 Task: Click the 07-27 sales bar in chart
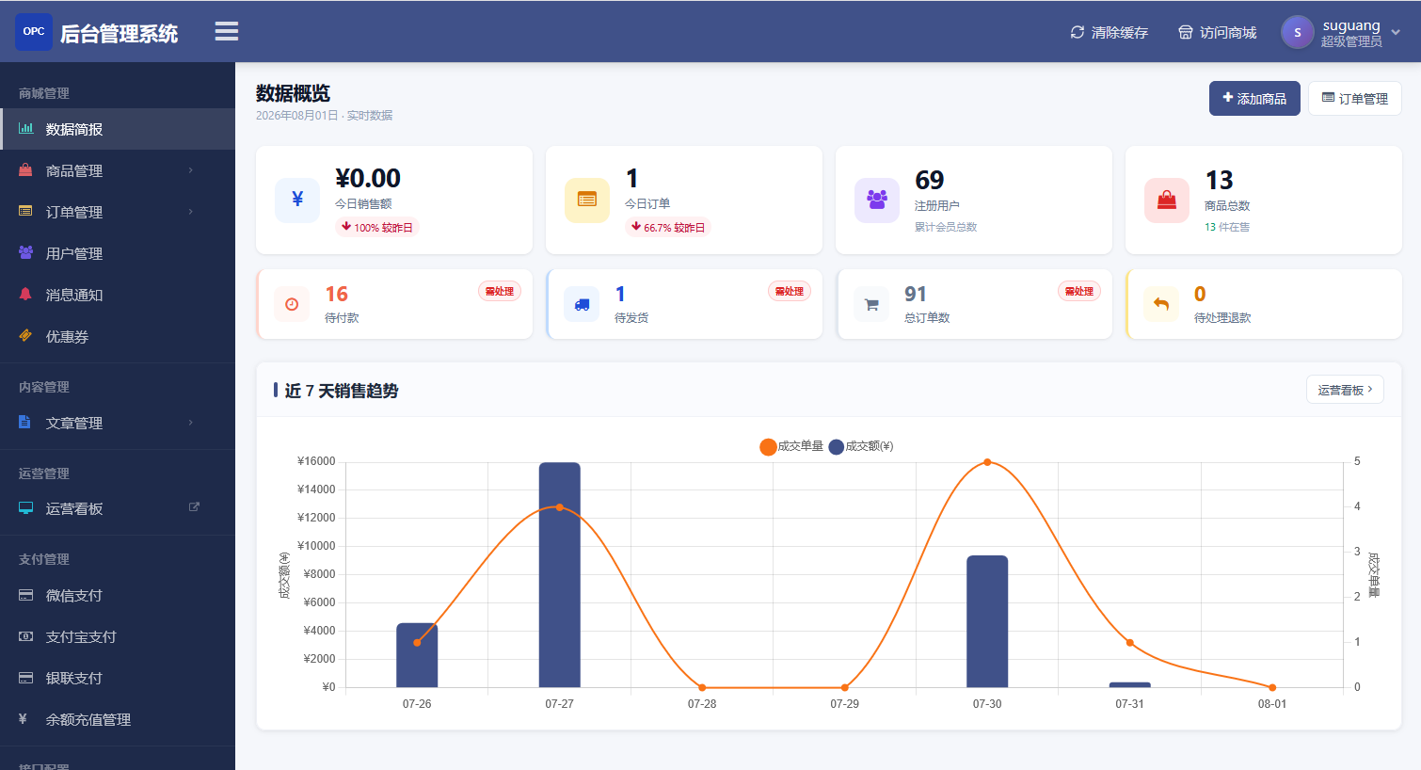[560, 575]
